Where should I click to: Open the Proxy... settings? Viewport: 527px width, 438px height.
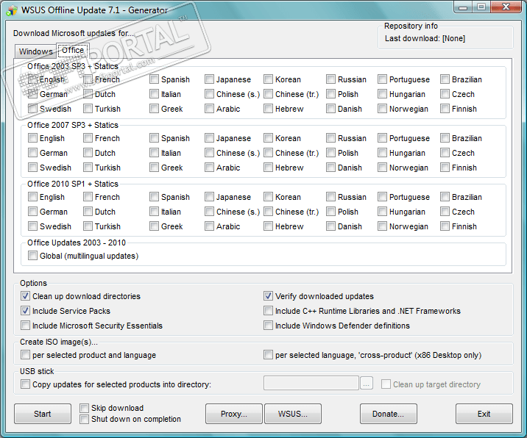234,414
